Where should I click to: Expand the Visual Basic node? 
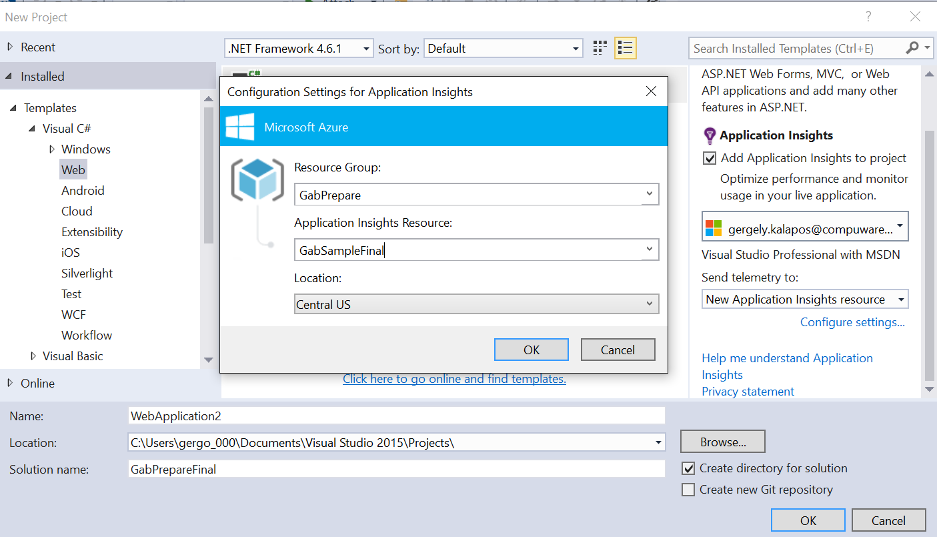[x=33, y=356]
